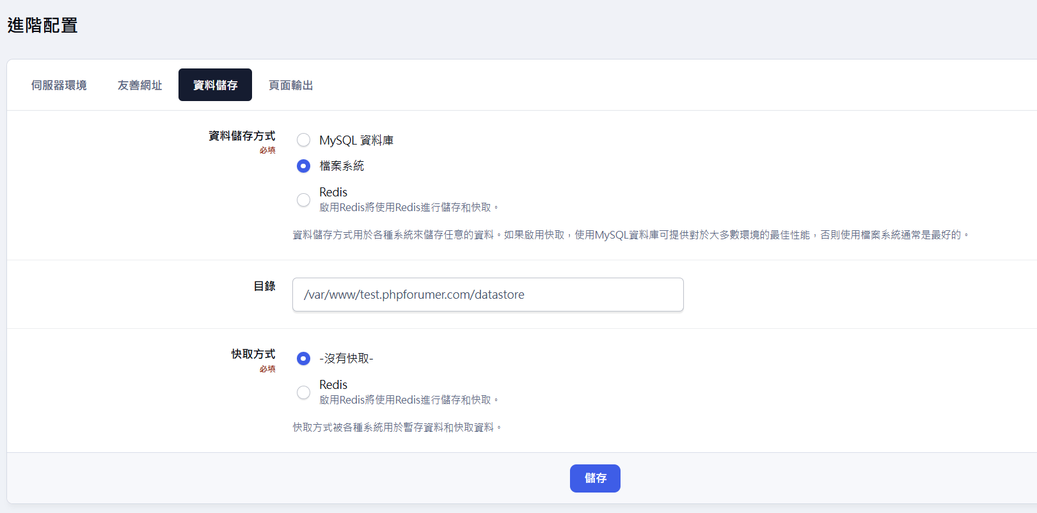Choose the -沒有快取- cache option

303,359
